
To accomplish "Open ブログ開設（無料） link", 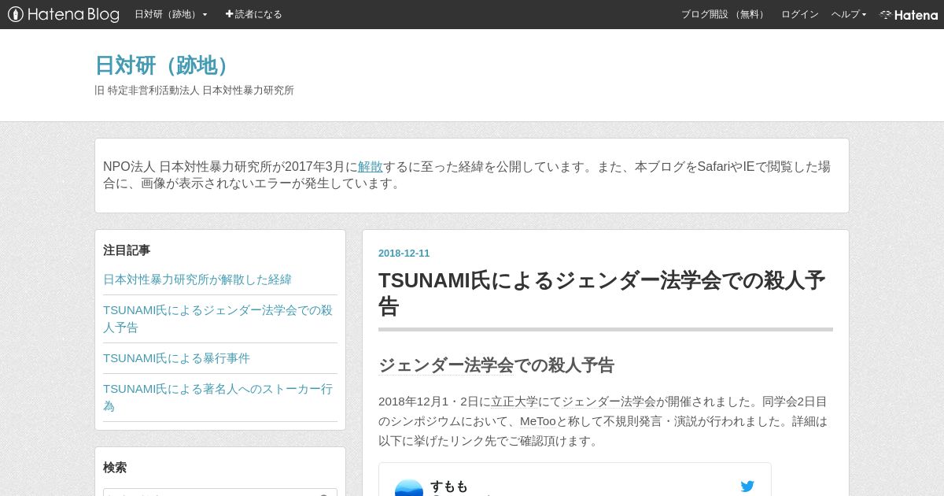I will pos(724,14).
